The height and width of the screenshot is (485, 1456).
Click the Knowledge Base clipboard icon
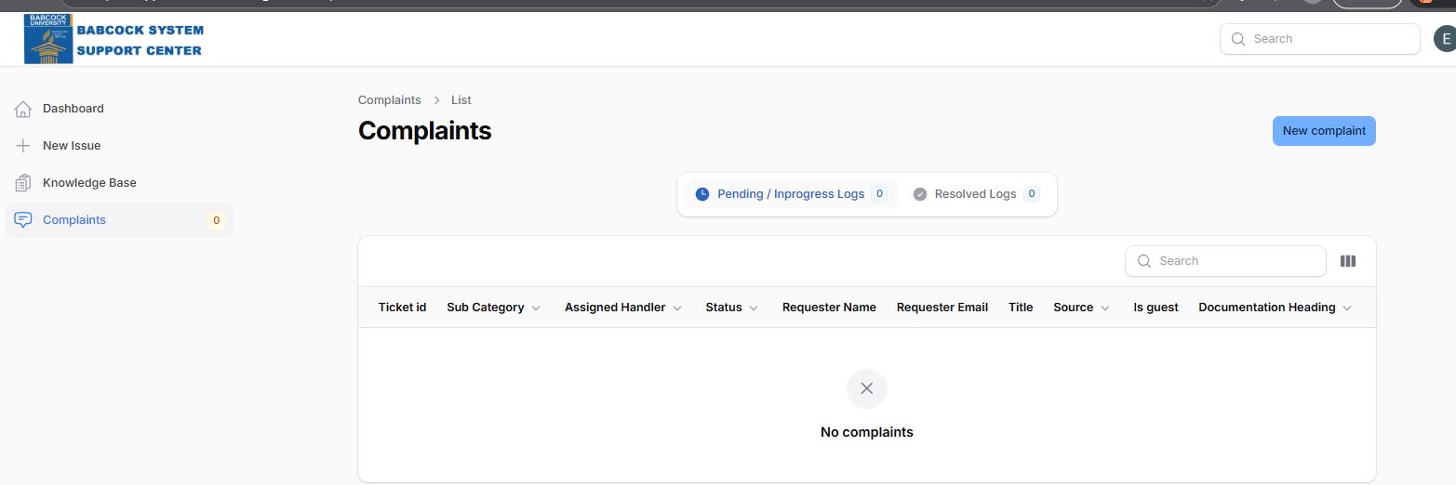pos(23,183)
